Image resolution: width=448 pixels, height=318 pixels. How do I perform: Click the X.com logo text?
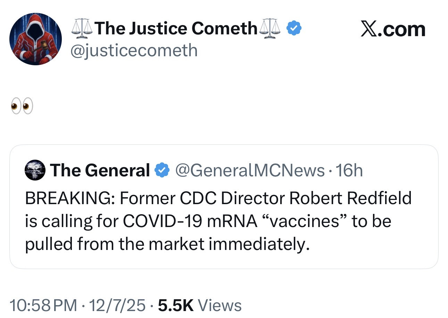pyautogui.click(x=392, y=29)
